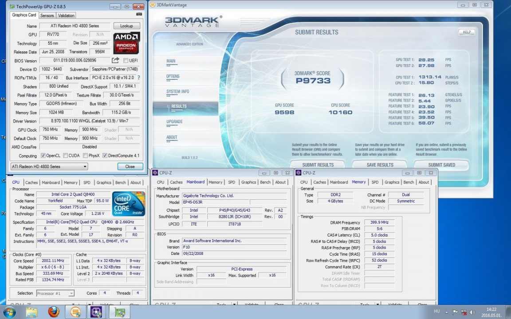Open Windows Explorer from the taskbar

31,312
